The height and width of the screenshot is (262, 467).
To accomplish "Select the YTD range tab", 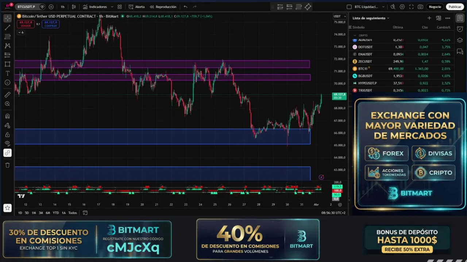I will (55, 213).
